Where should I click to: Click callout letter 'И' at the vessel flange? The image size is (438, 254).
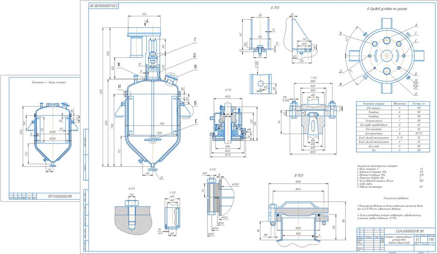click(119, 87)
